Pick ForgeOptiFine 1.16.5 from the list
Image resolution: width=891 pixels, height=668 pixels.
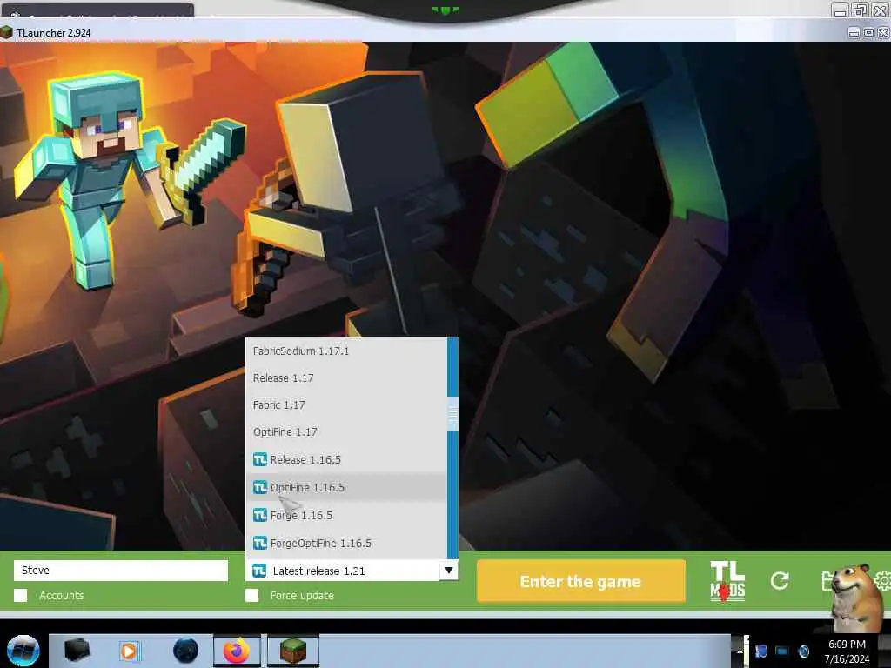tap(346, 543)
